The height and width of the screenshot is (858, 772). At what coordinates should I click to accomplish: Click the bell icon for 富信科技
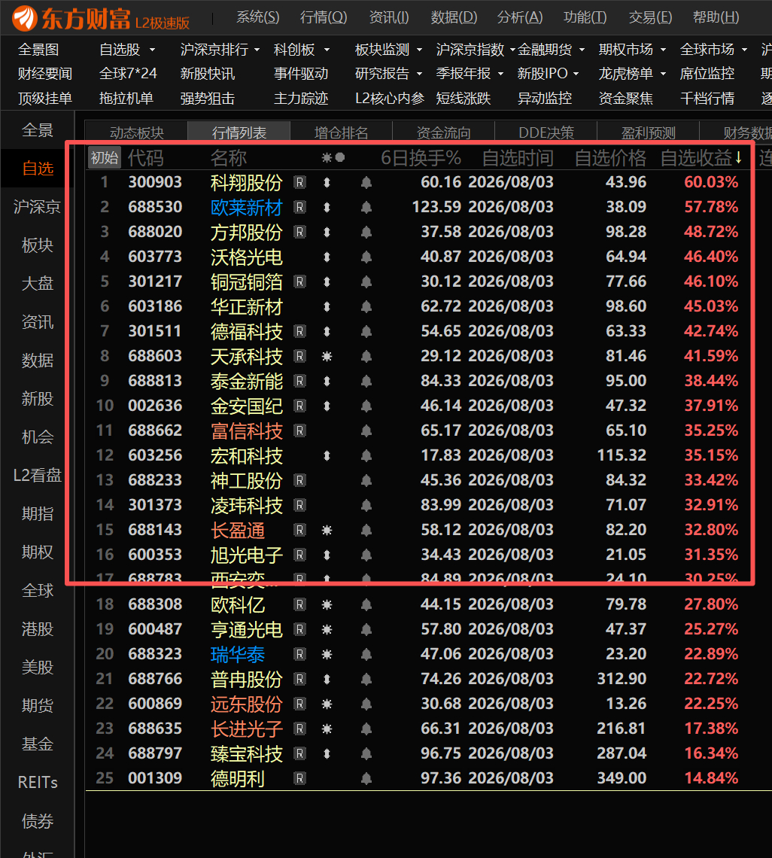366,431
